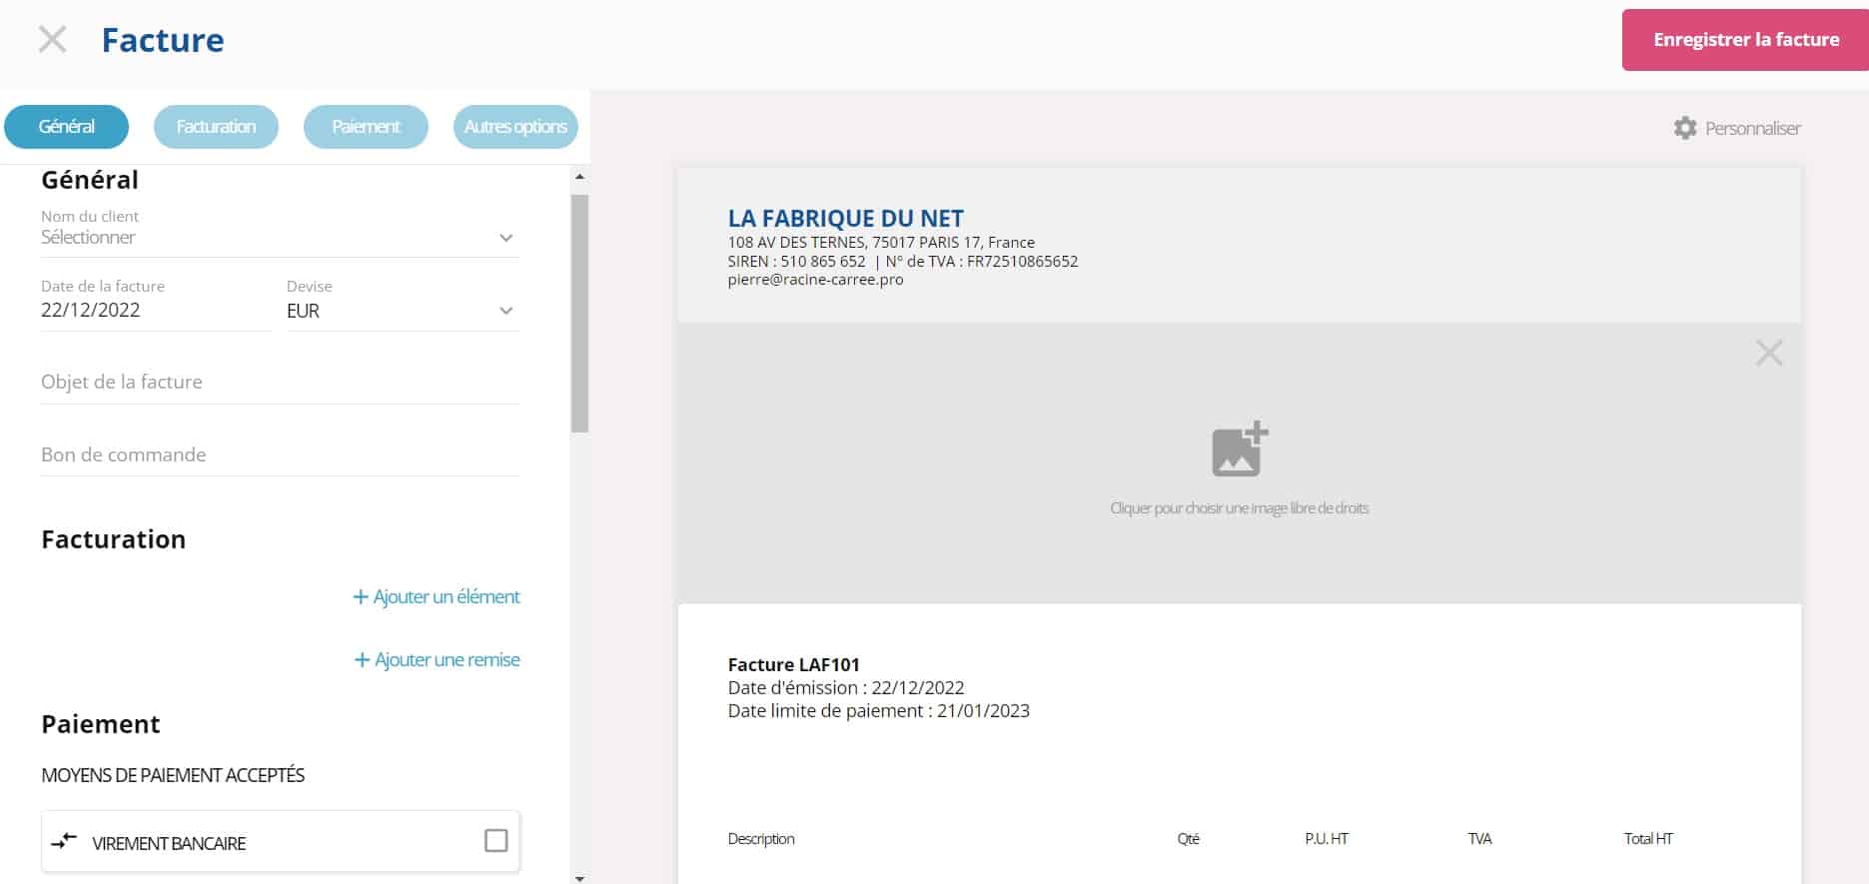1869x884 pixels.
Task: Click the scrollbar down arrow
Action: 579,877
